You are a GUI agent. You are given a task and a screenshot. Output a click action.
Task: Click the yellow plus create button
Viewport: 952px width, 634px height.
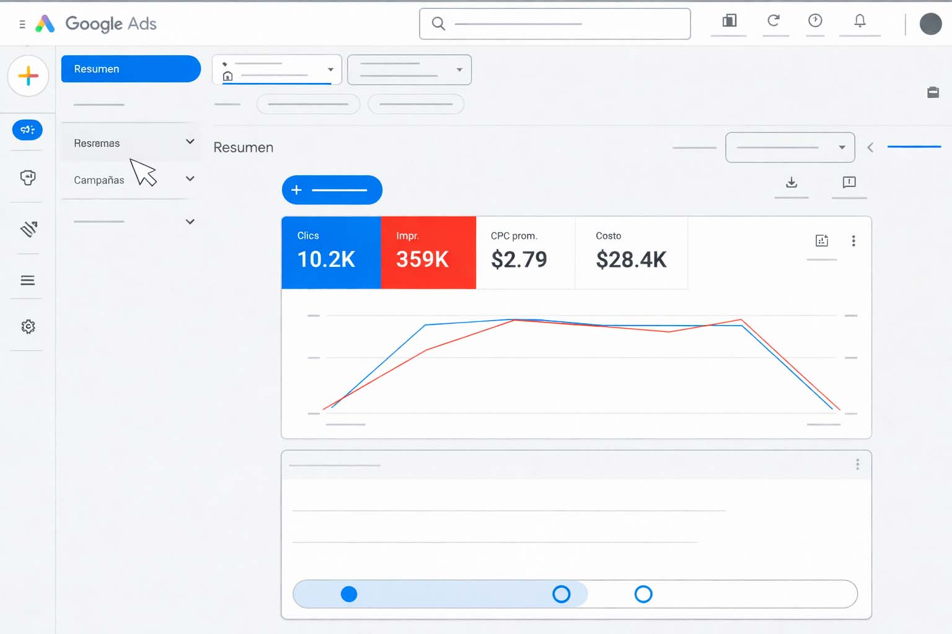coord(28,76)
